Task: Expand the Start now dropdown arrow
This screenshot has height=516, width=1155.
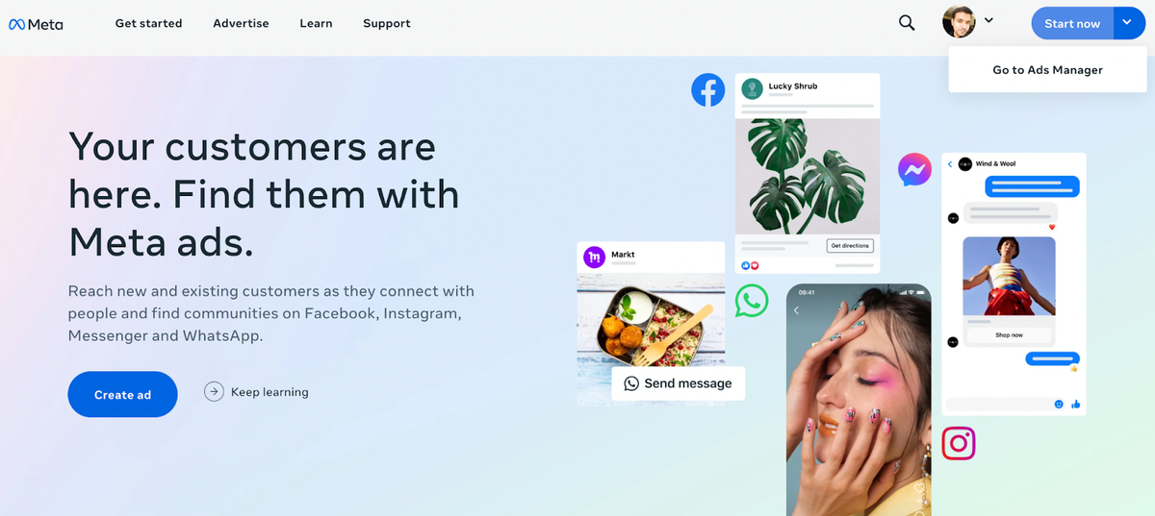Action: coord(1127,23)
